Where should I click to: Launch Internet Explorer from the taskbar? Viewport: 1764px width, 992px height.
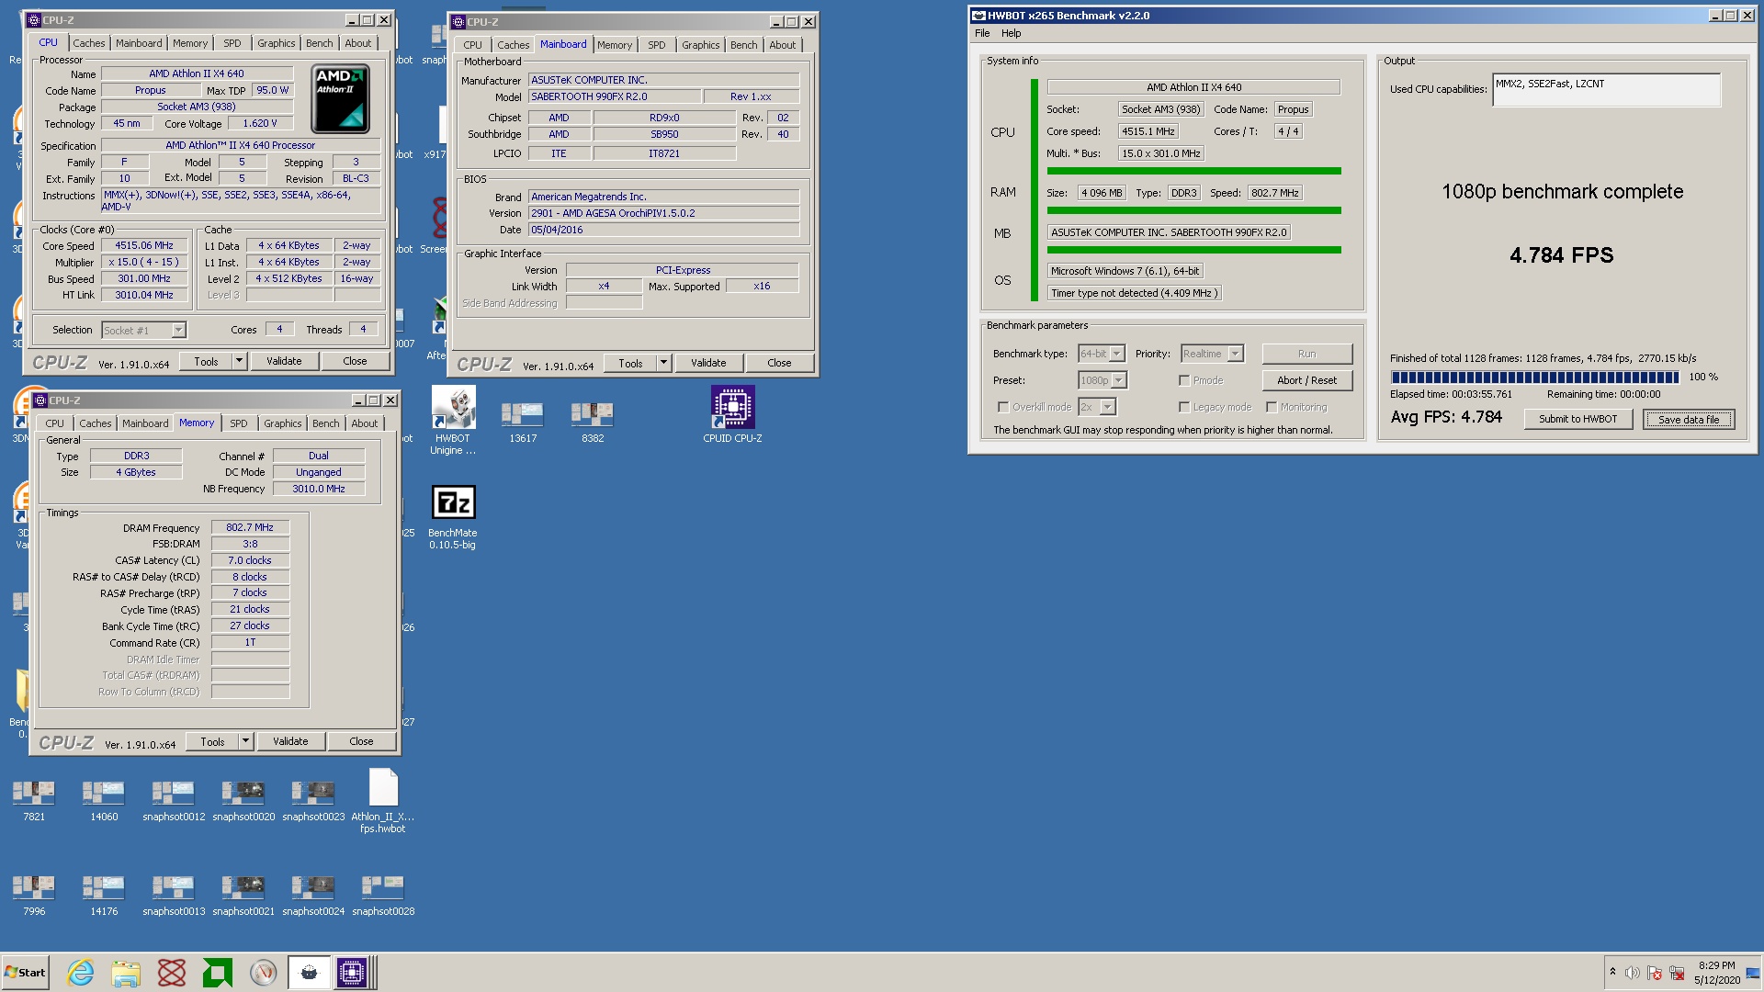coord(81,973)
